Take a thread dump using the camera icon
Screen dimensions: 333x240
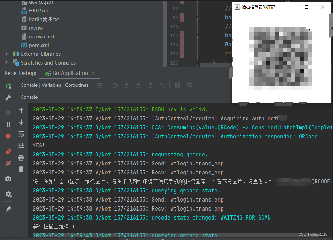pos(8,179)
